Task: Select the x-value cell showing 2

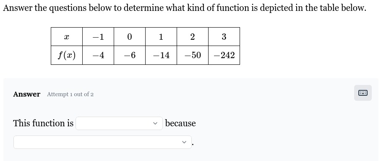Action: 193,37
